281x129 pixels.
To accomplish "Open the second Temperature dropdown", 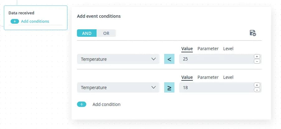I will click(118, 88).
